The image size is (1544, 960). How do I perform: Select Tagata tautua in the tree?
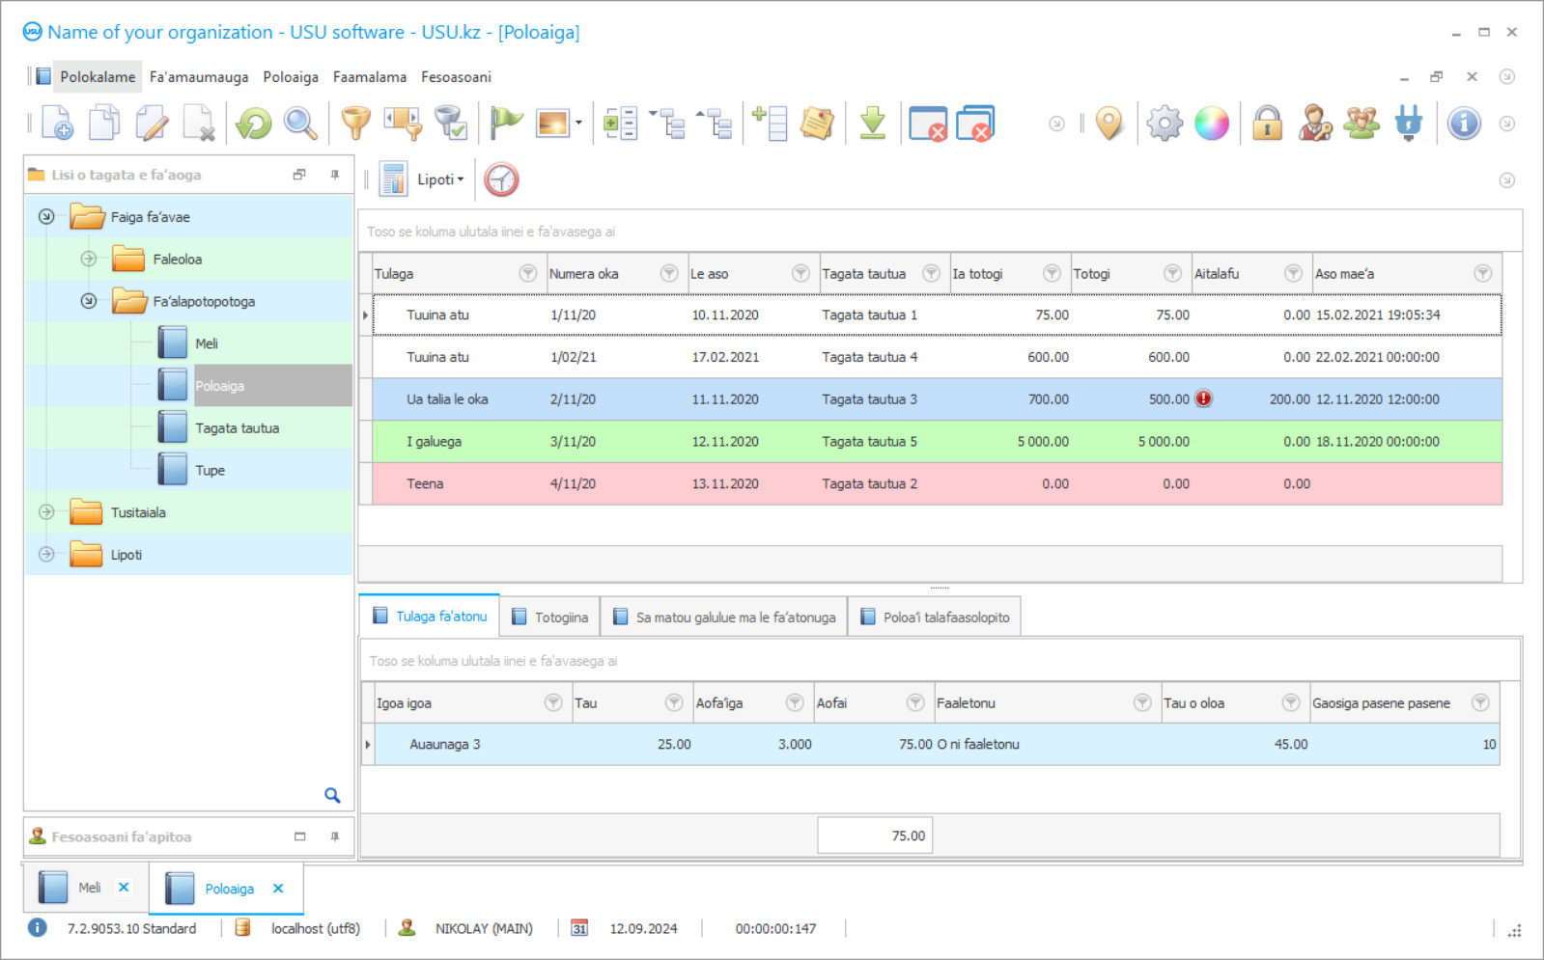(237, 428)
